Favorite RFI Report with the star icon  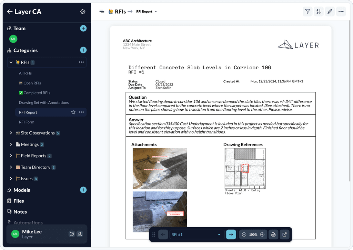[73, 112]
